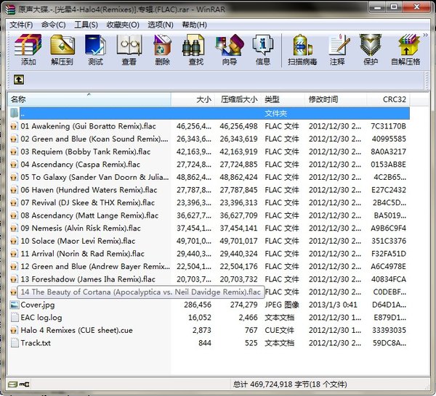This screenshot has height=396, width=436.
Task: Click the Track.txt document icon
Action: point(15,343)
